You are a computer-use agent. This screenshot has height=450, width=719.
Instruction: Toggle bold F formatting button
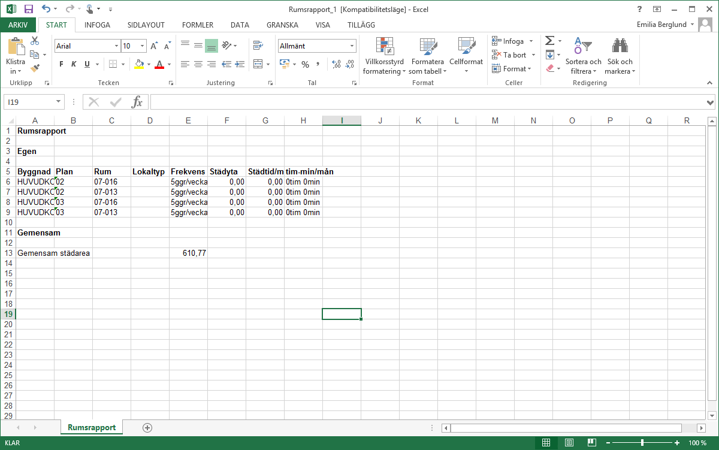[x=61, y=64]
